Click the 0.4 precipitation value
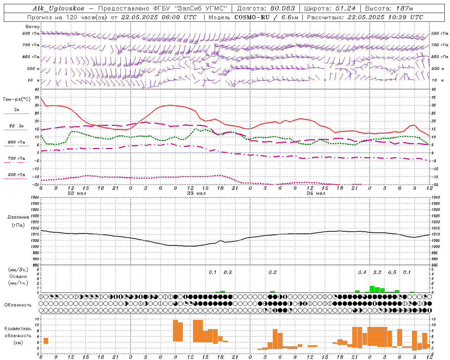 (x=362, y=272)
